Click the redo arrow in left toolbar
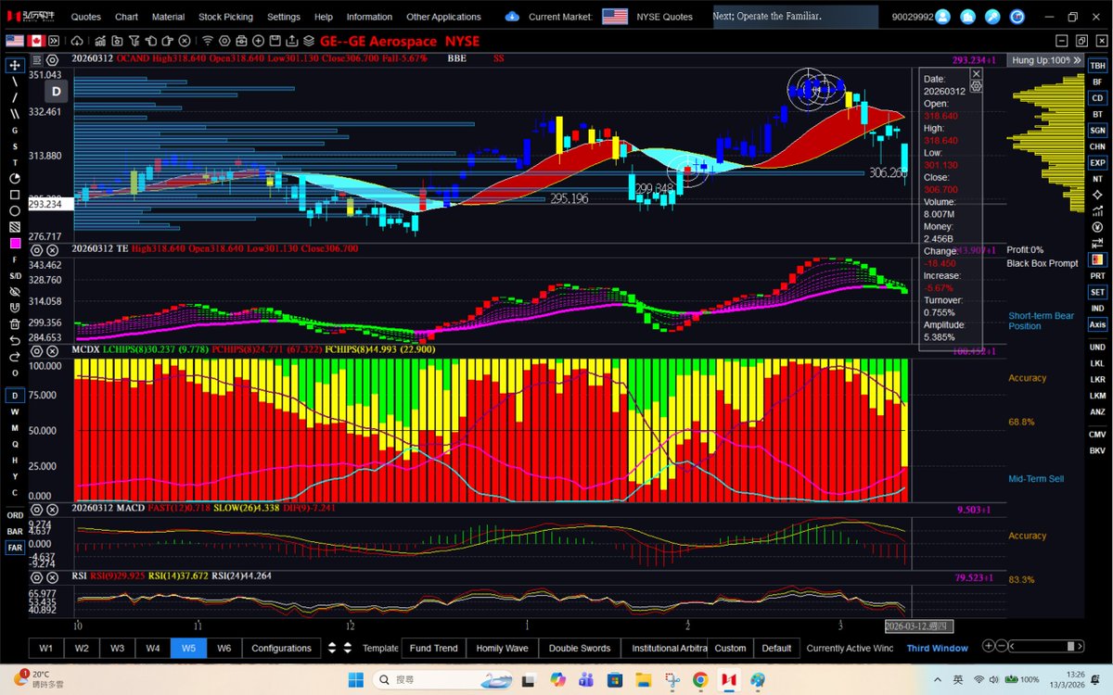This screenshot has width=1113, height=695. coord(15,356)
